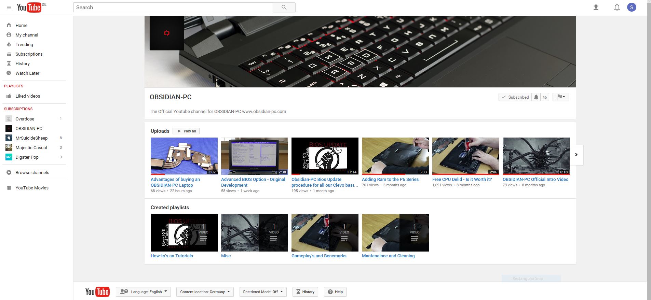Click the Liked videos thumbs-up icon

9,96
